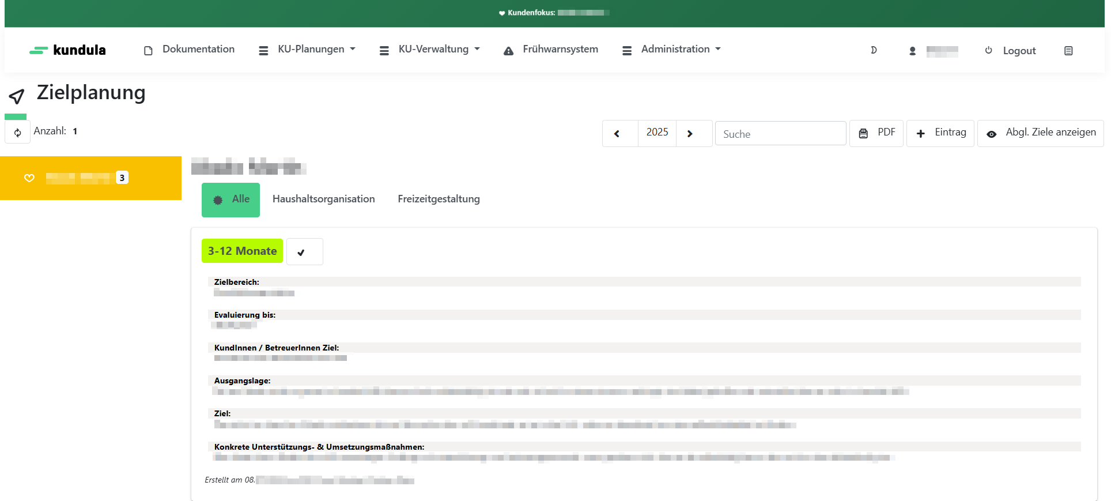Add a new Eintrag

(x=940, y=133)
